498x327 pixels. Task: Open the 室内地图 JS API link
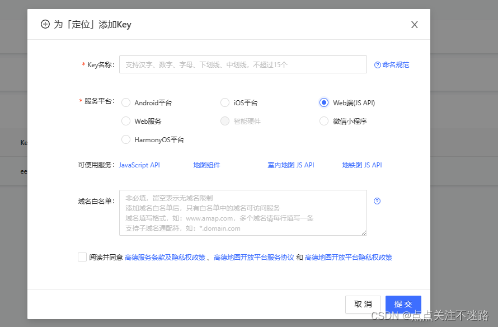coord(290,165)
